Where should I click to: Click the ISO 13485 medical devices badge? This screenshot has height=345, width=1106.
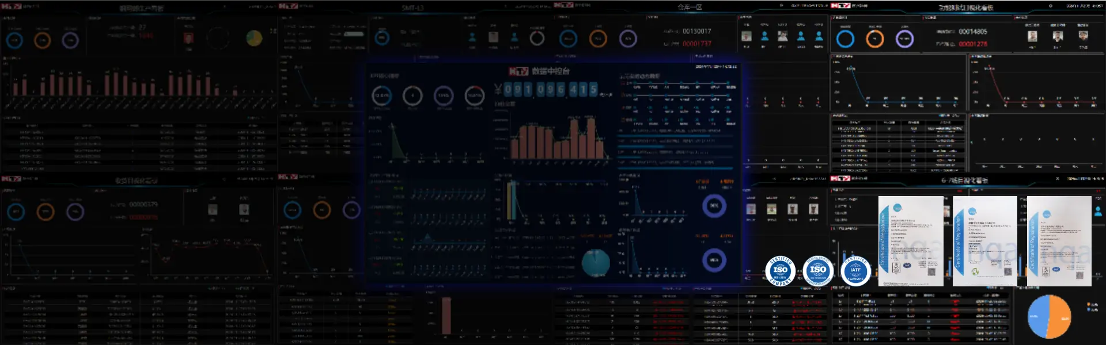818,271
